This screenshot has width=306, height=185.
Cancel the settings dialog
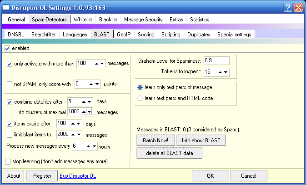tap(249, 175)
